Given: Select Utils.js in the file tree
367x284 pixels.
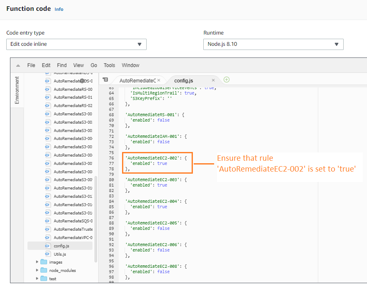Looking at the screenshot, I should [x=60, y=254].
